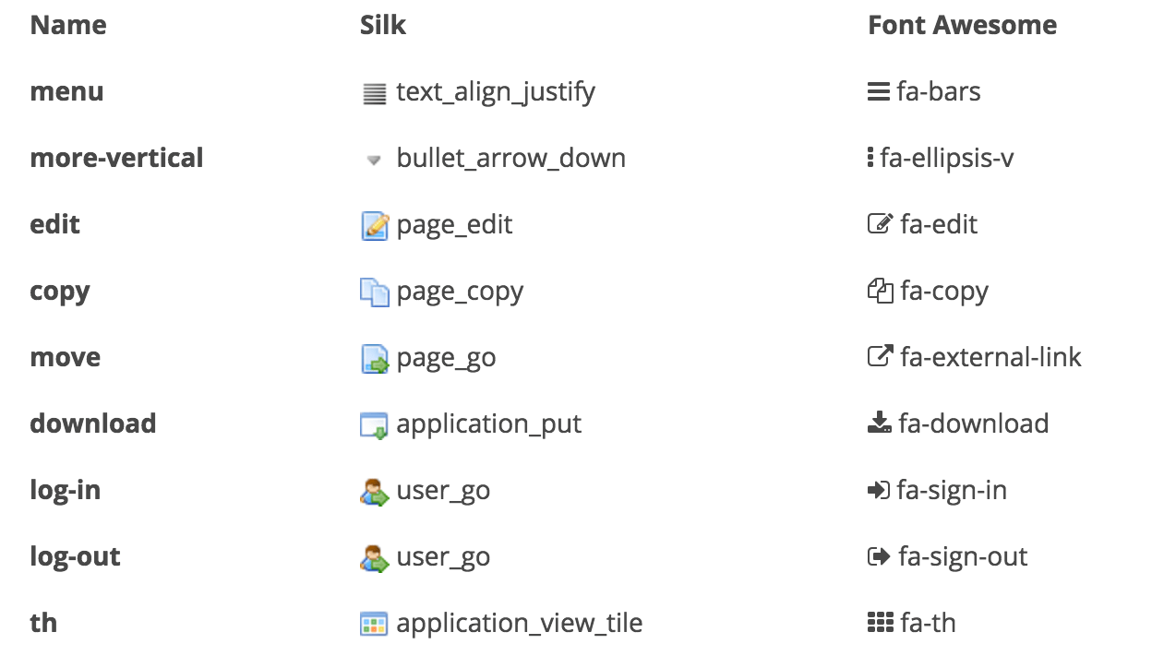
Task: Click the user_go icon in the log-in row
Action: [x=374, y=492]
